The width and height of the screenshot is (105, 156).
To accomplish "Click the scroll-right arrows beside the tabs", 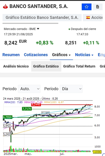I will [x=102, y=55].
